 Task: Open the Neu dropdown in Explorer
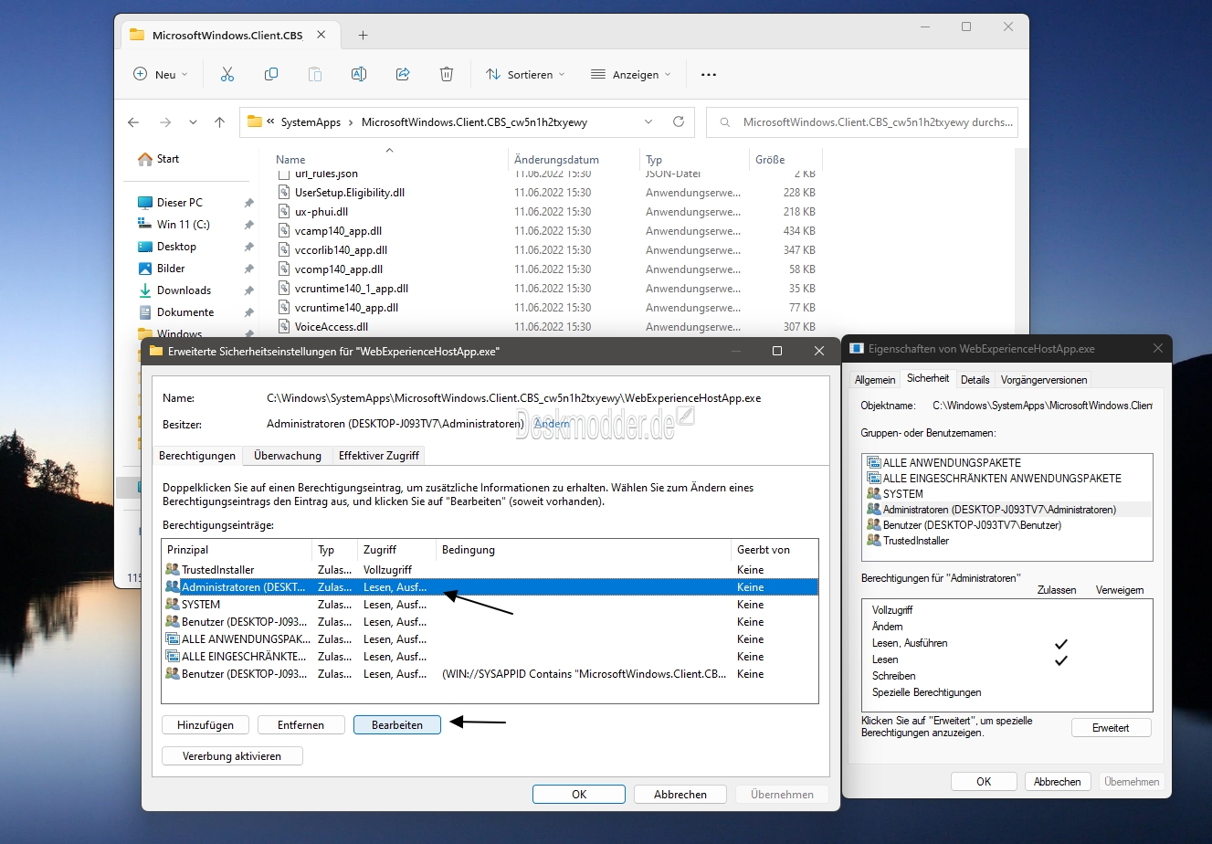[x=161, y=75]
